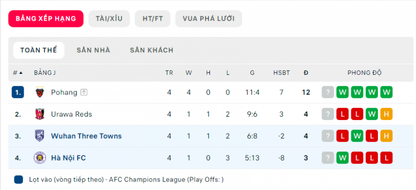416x190 pixels.
Task: Click the promotion arrow icon beside Pohang
Action: tap(84, 93)
